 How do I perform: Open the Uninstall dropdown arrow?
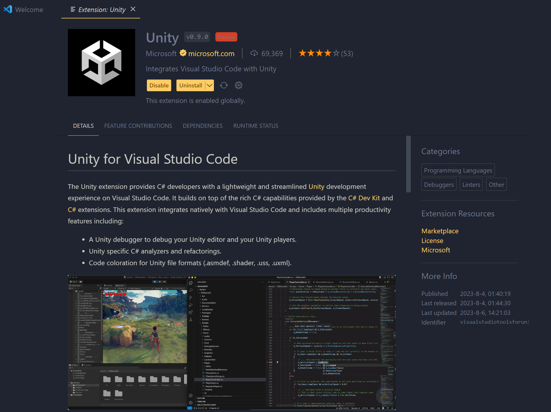[x=210, y=85]
